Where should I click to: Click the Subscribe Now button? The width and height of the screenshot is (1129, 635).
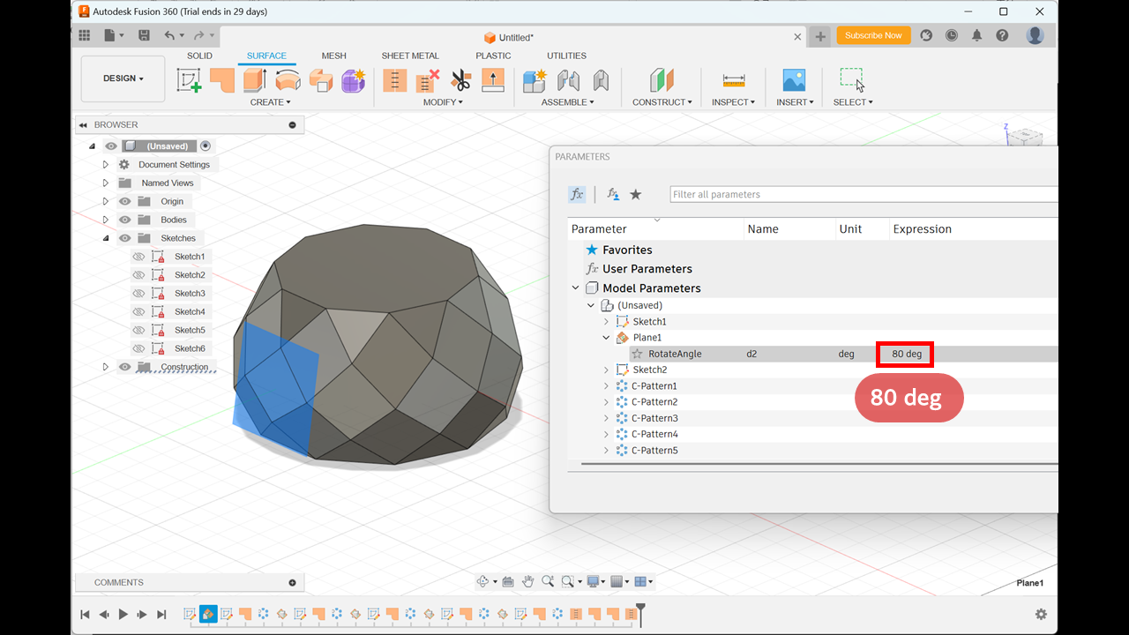click(x=873, y=35)
